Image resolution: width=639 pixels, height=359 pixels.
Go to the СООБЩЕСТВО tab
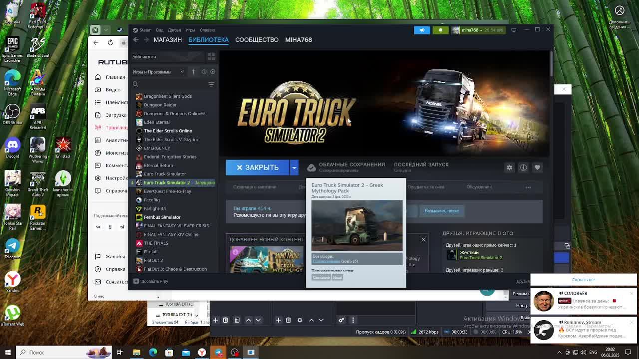tap(257, 40)
